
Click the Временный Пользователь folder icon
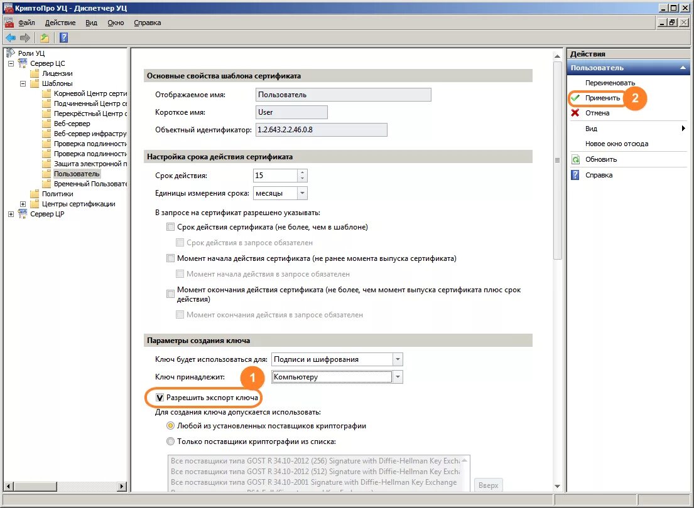coord(46,184)
